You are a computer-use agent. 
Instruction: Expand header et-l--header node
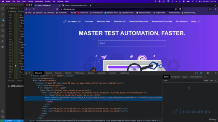tap(32, 76)
